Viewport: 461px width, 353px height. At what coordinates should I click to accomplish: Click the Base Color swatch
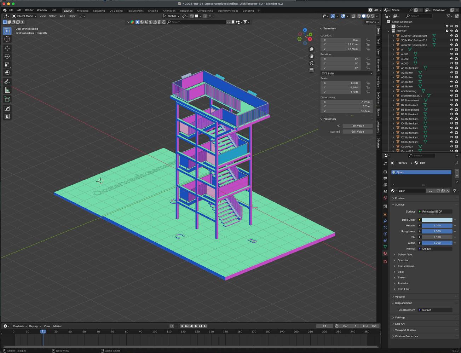437,220
